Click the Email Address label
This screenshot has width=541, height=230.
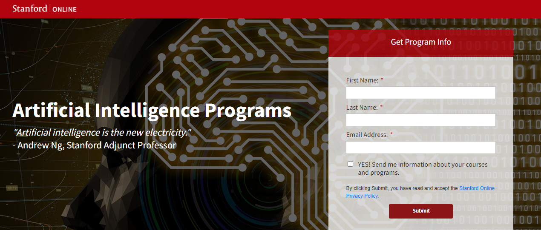367,135
